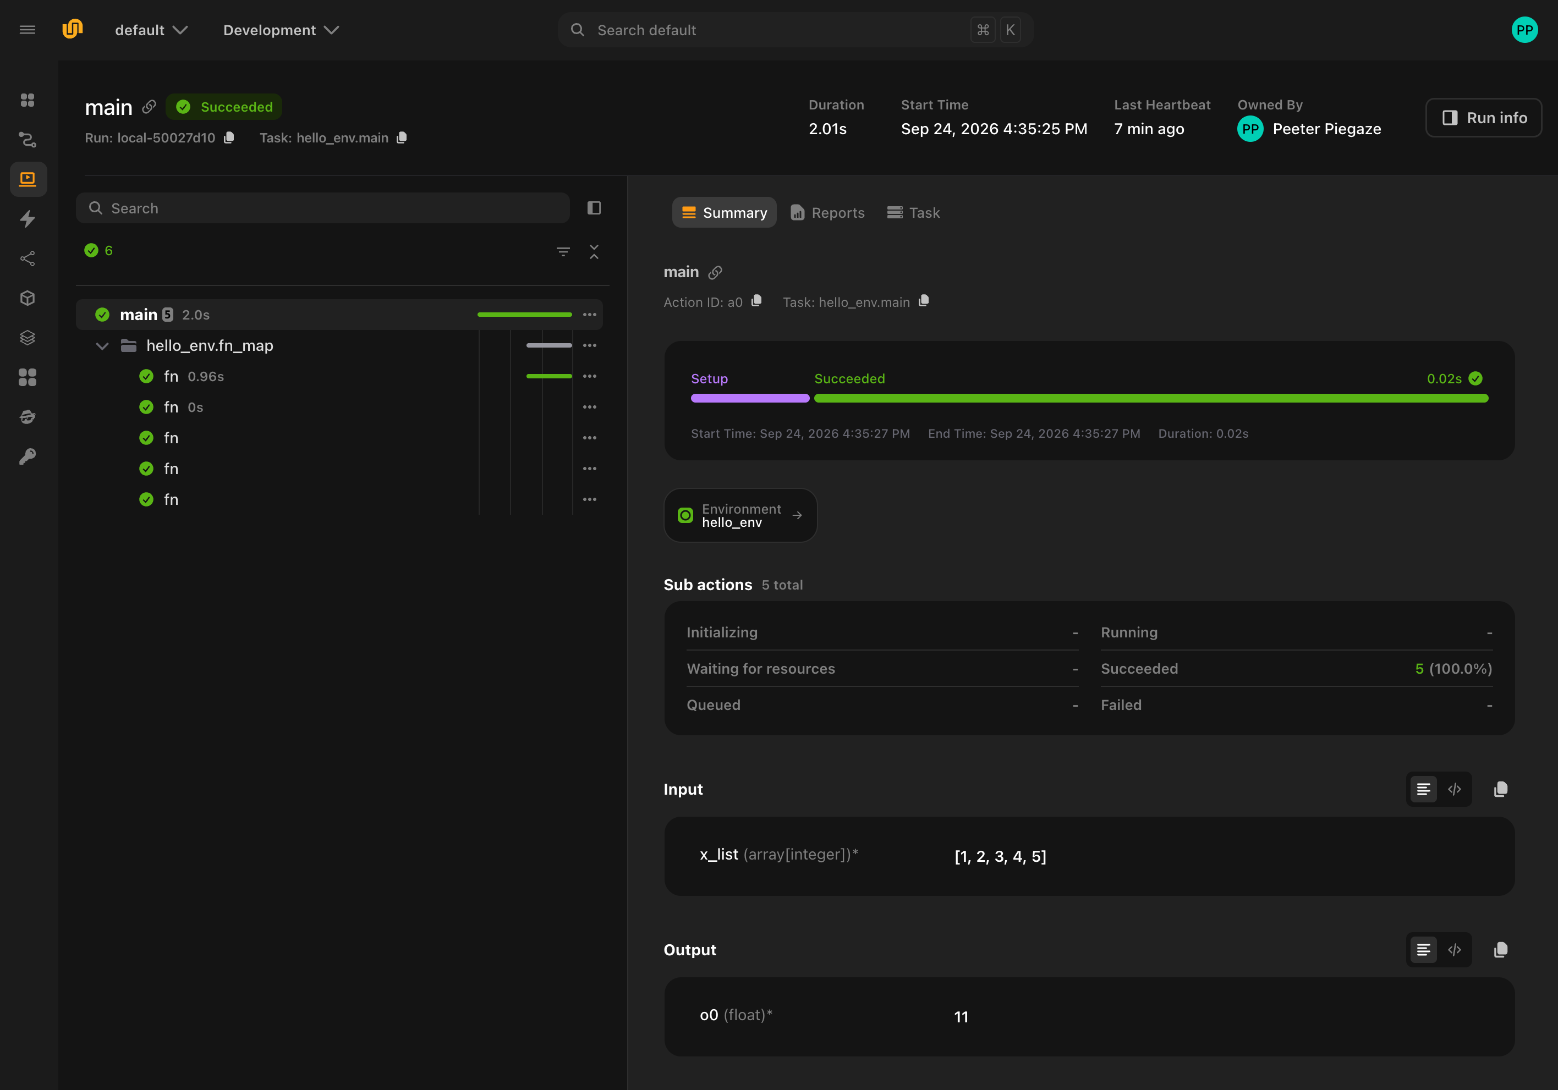The width and height of the screenshot is (1558, 1090).
Task: Copy the Output values
Action: (1501, 950)
